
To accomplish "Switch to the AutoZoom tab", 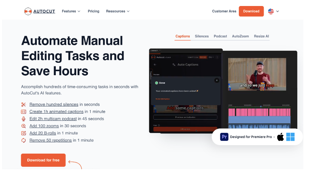I will (240, 36).
